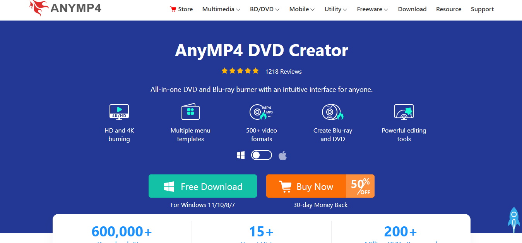Click the rocket back-to-top icon
The width and height of the screenshot is (522, 243).
pyautogui.click(x=513, y=220)
